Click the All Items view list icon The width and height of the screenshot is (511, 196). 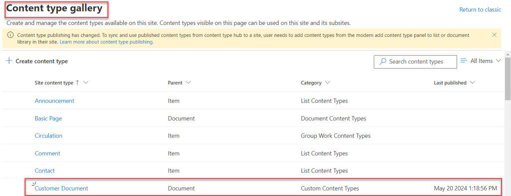pos(464,60)
